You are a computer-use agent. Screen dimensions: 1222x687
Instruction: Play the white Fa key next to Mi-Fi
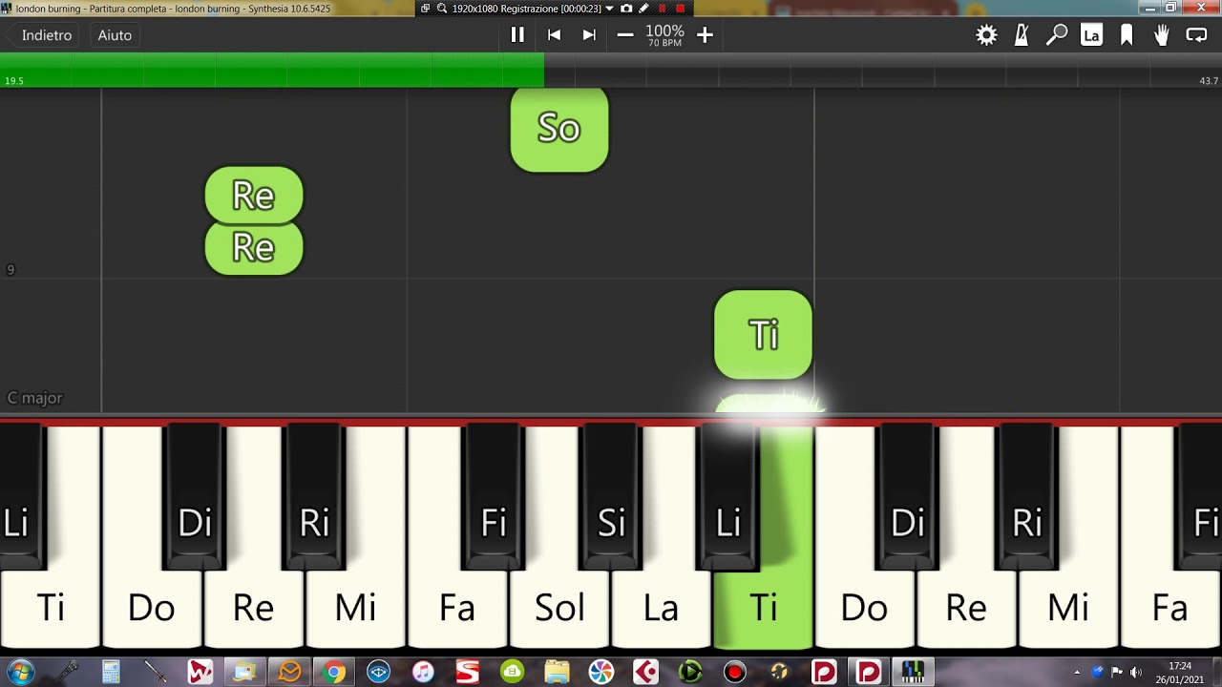457,609
